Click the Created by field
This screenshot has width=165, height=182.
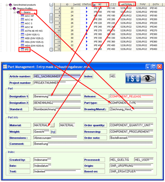(x=42, y=160)
